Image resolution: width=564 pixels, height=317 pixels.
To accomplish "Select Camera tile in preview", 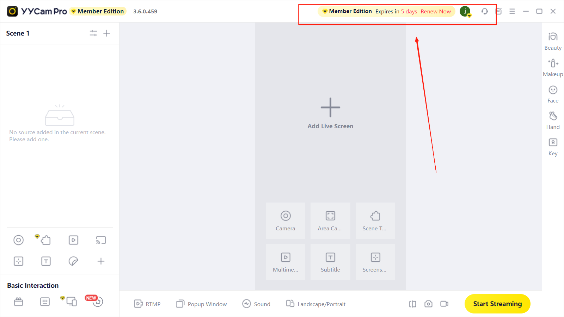I will pyautogui.click(x=286, y=221).
